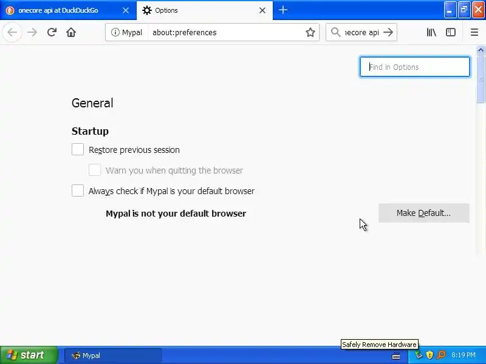Click the vertical scrollbar thumb
The image size is (486, 364).
pos(481,79)
